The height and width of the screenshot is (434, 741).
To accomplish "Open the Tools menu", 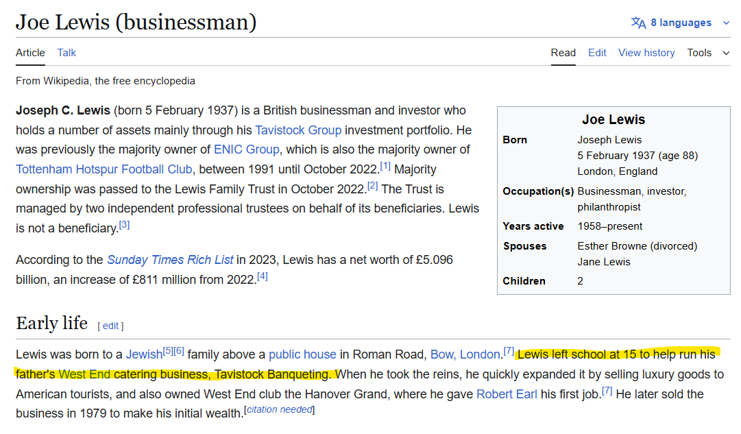I will click(699, 53).
